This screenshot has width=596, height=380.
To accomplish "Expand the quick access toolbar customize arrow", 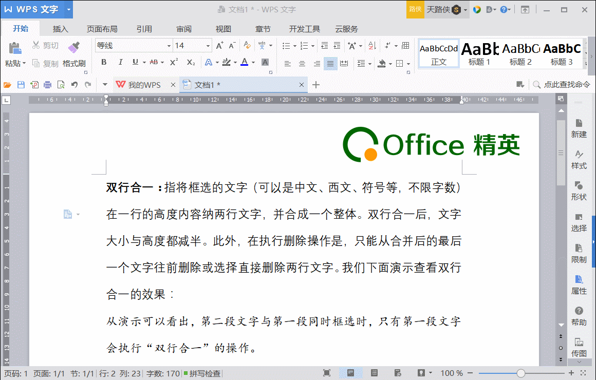I will [105, 85].
